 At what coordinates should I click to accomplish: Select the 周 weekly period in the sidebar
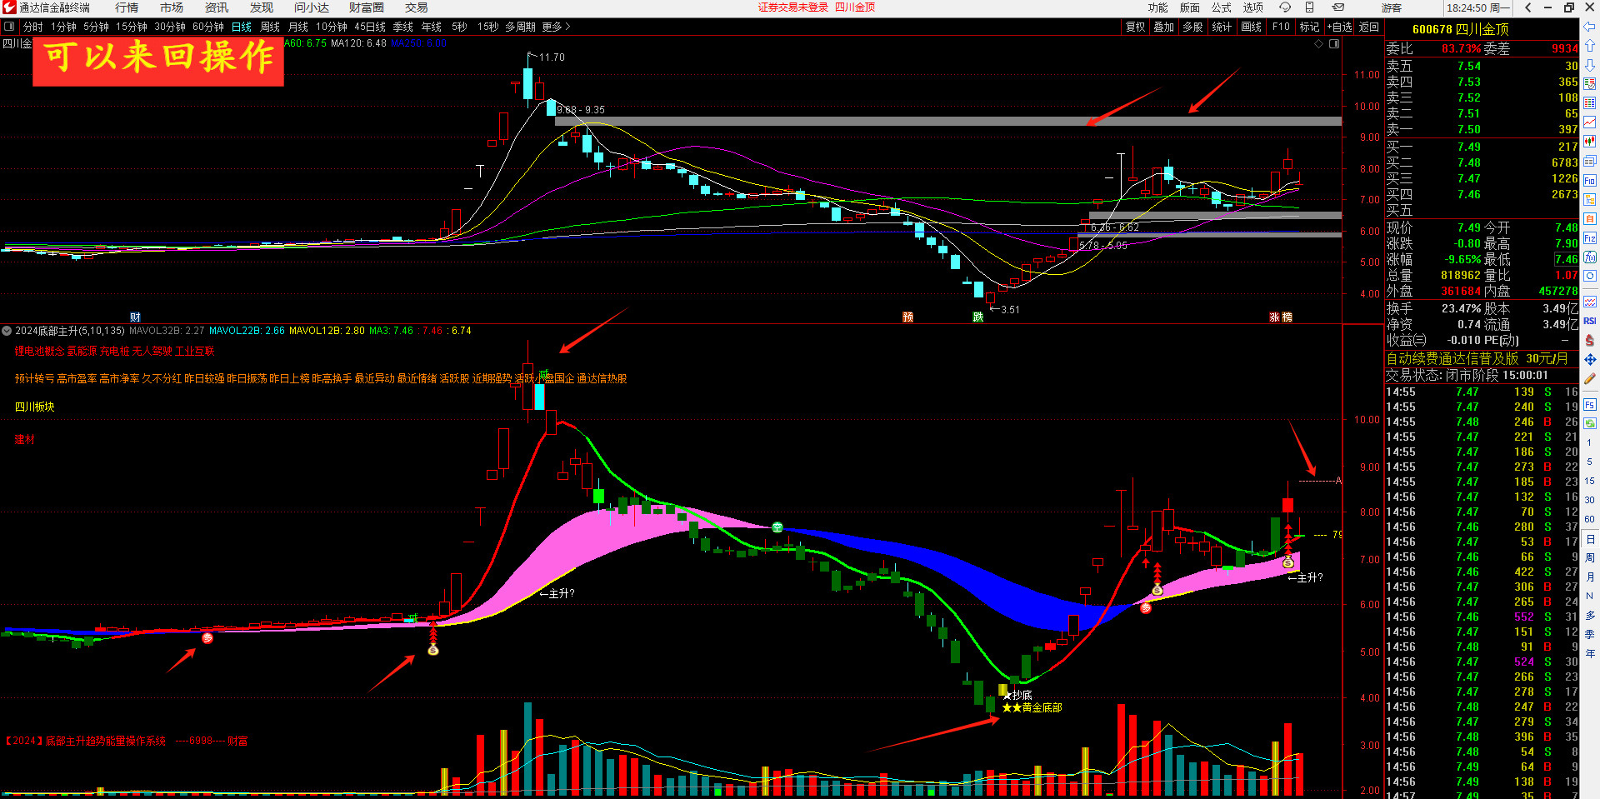(x=1590, y=558)
